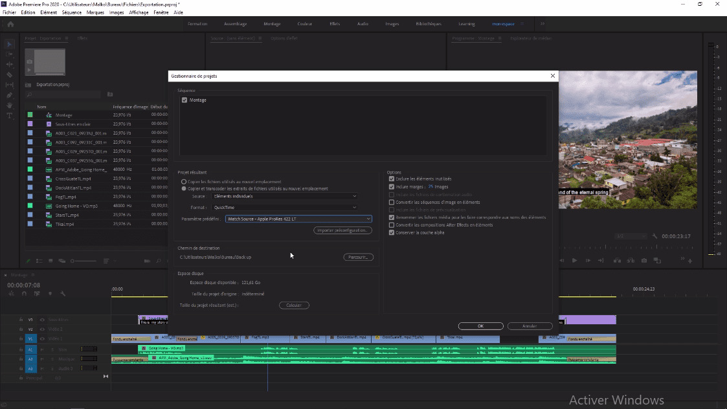727x409 pixels.
Task: Open the Paramètre prédéfini Match Source dropdown
Action: (x=297, y=219)
